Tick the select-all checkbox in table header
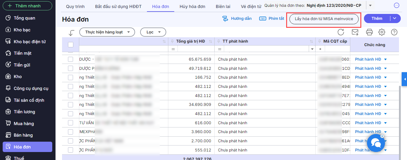Viewport: 407px width, 160px height. (71, 45)
